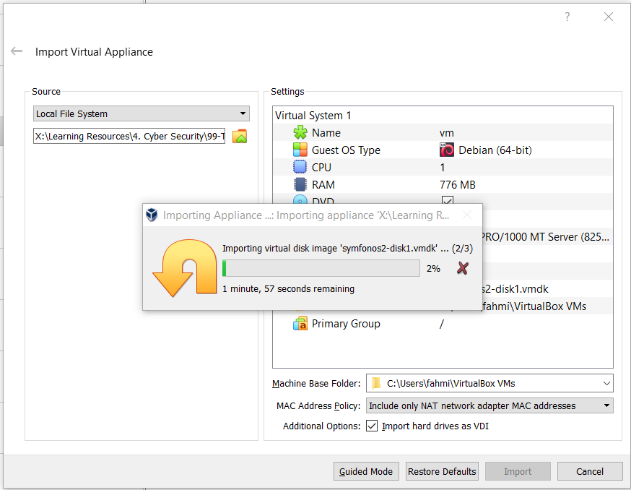The width and height of the screenshot is (631, 490).
Task: Go back with the left arrow icon
Action: (x=17, y=51)
